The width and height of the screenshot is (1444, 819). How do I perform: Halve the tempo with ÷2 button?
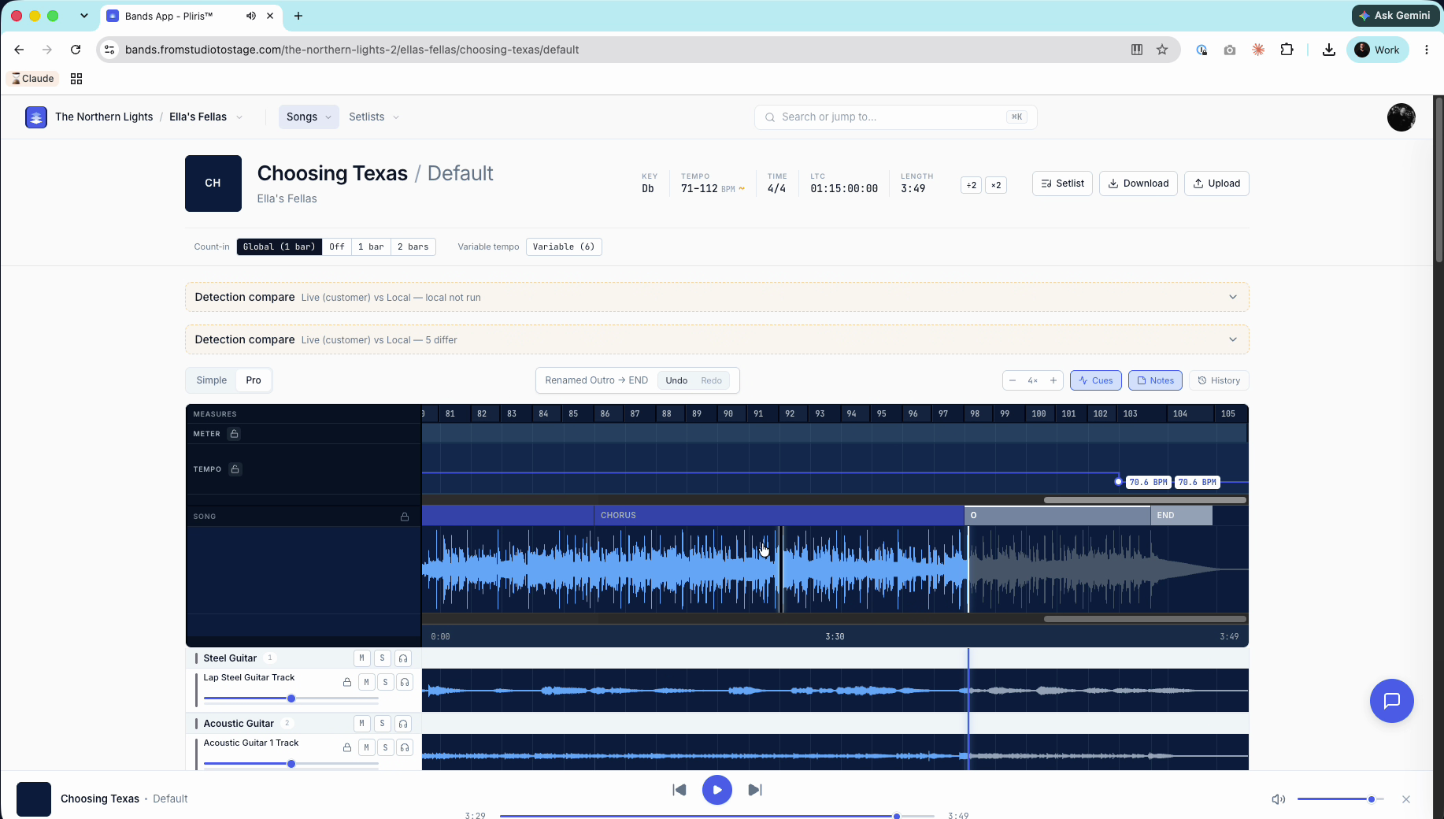coord(972,185)
